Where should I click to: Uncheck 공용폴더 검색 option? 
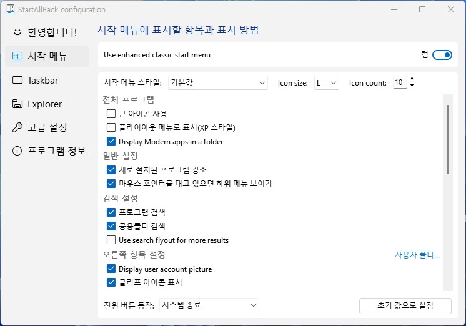click(x=111, y=226)
